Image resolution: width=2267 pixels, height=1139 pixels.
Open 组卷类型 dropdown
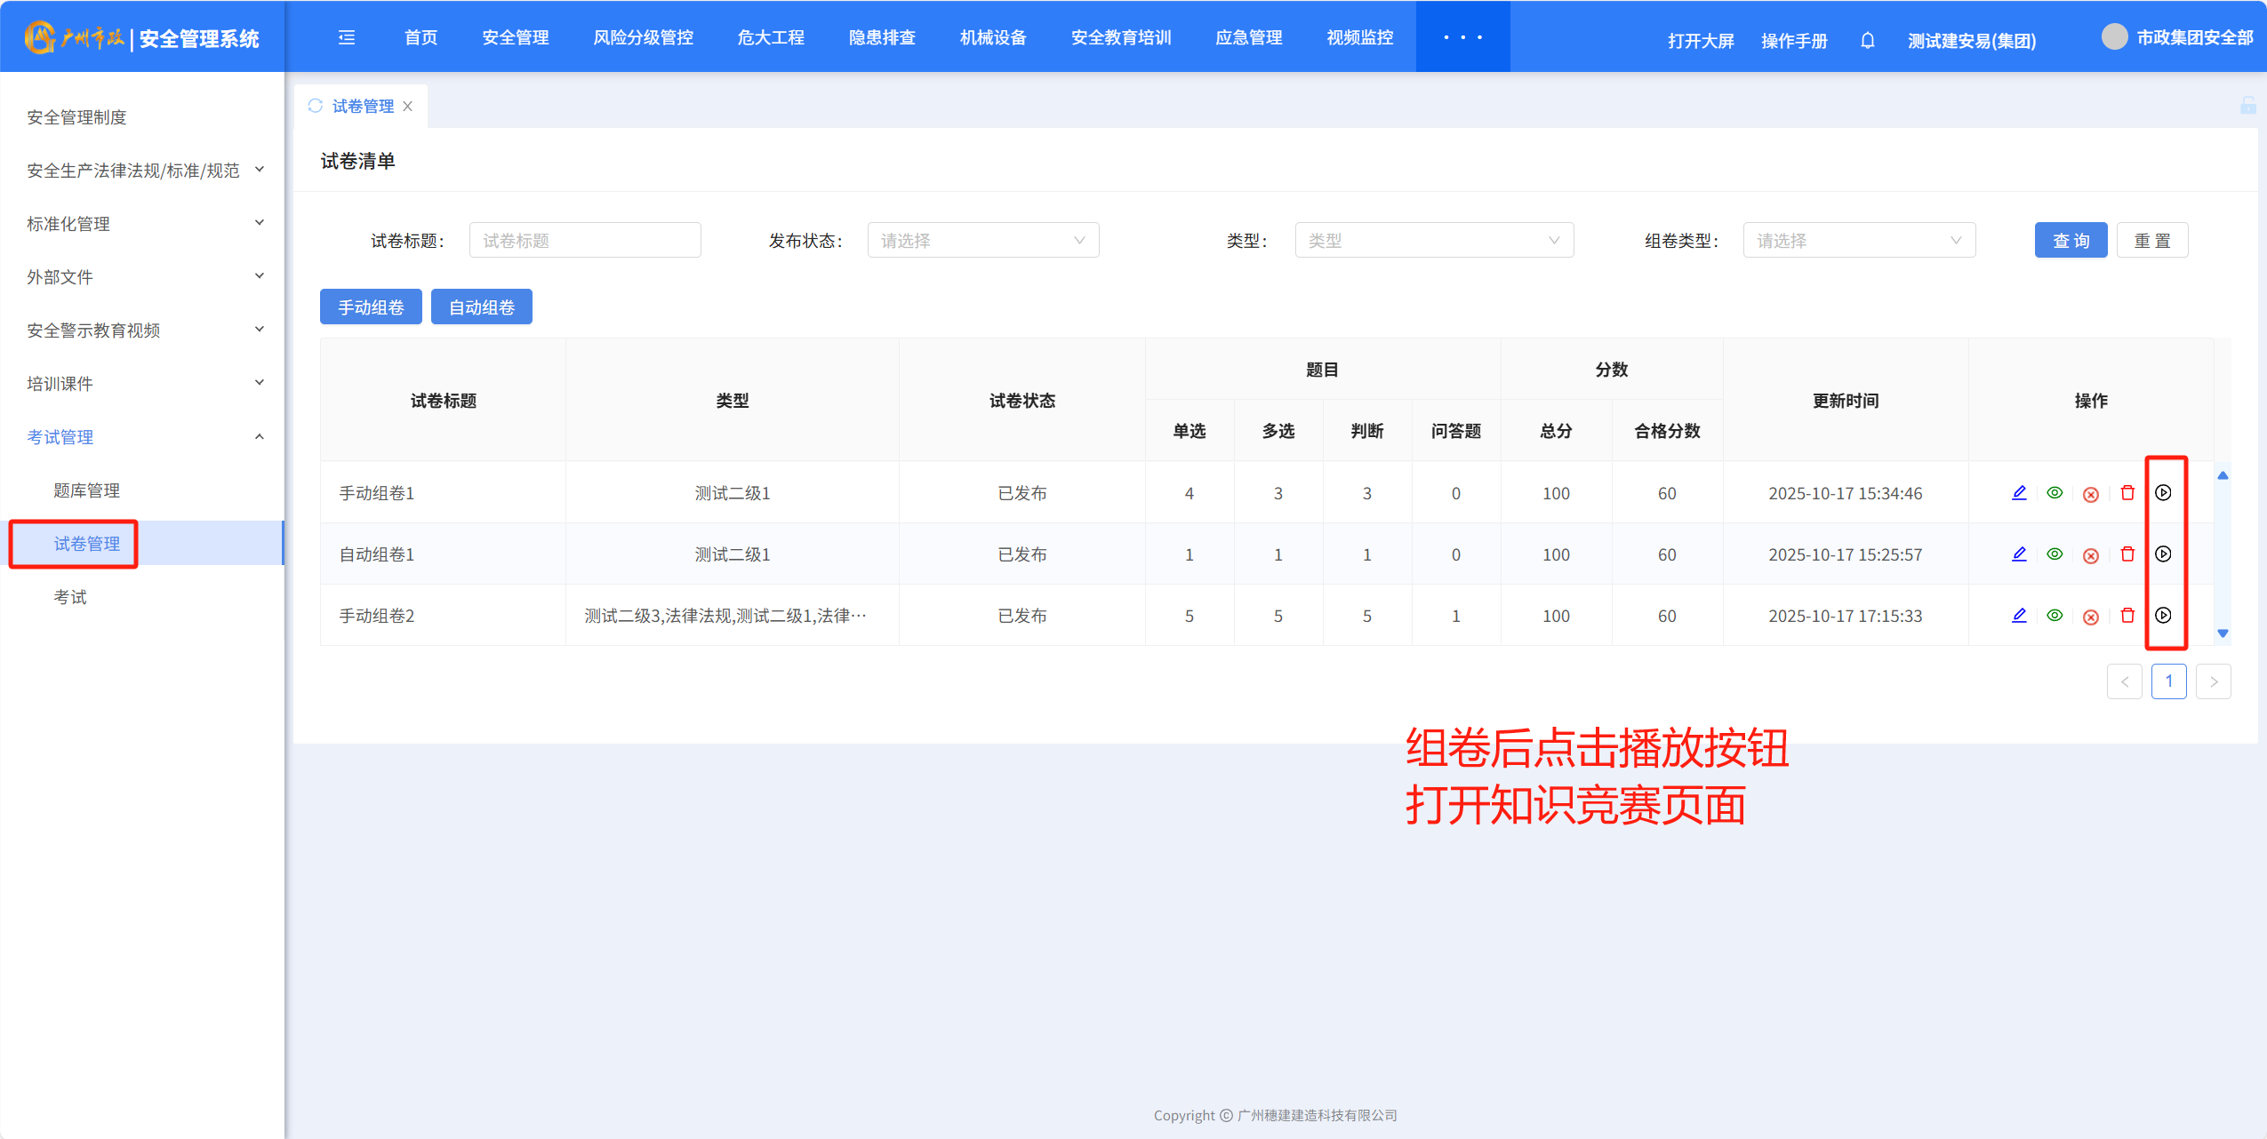[1858, 241]
